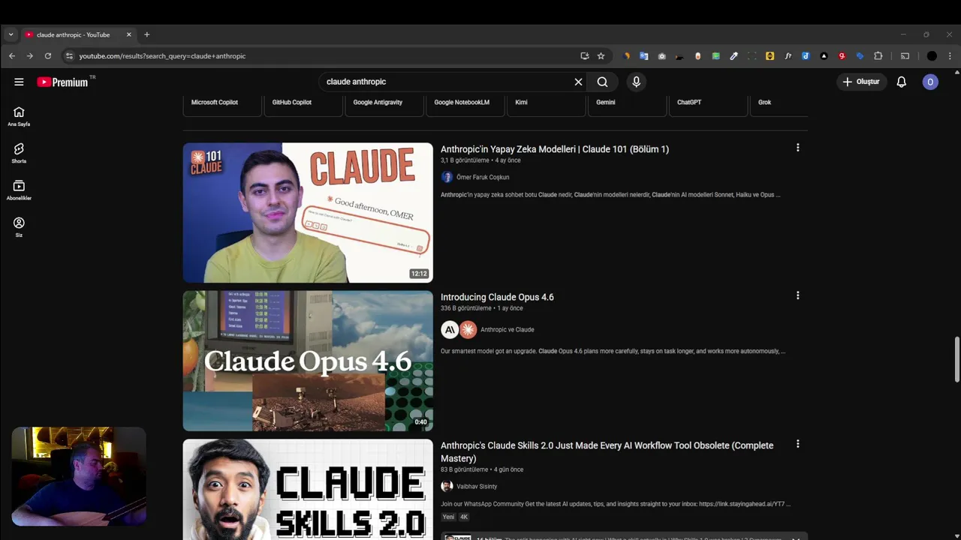Click the red g extension icon

(x=842, y=55)
